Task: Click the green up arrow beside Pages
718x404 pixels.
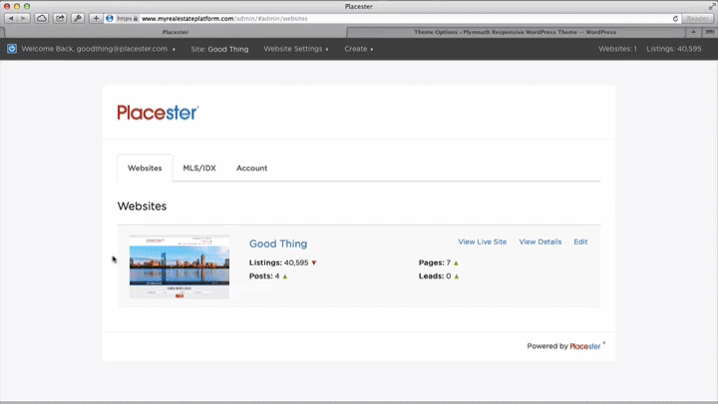Action: coord(456,263)
